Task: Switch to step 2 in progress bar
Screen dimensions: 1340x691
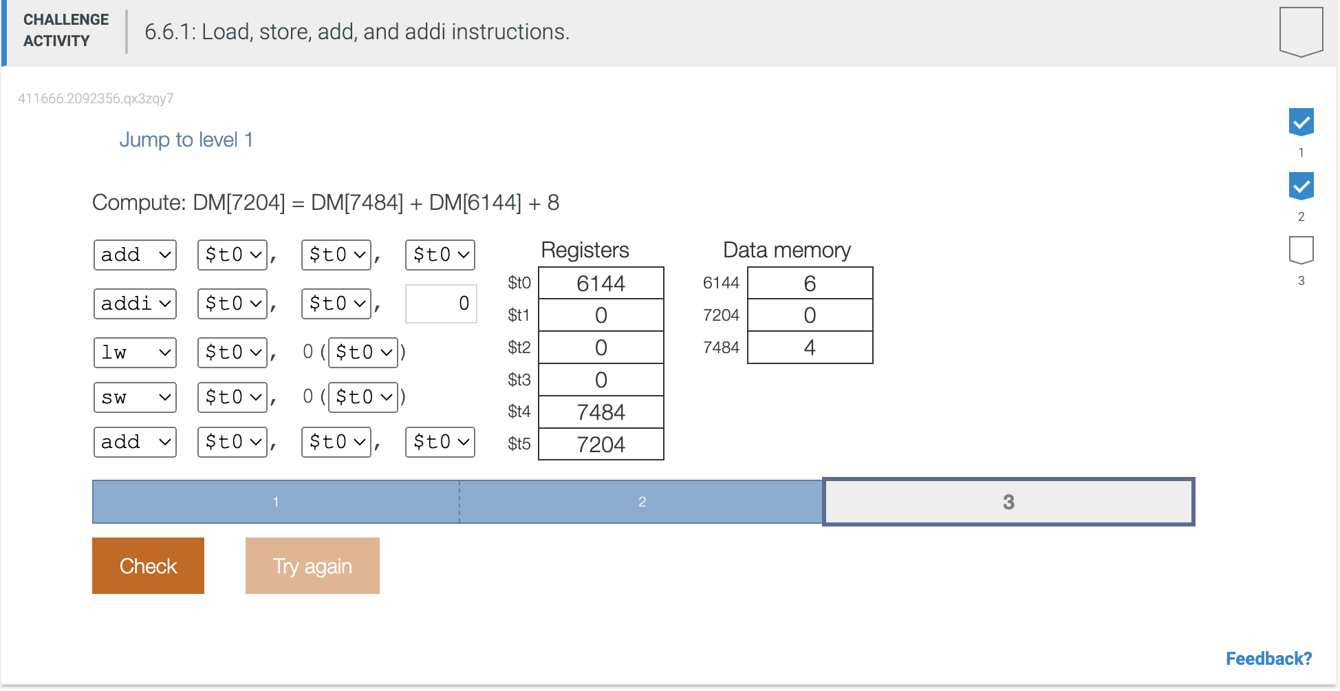Action: click(x=642, y=502)
